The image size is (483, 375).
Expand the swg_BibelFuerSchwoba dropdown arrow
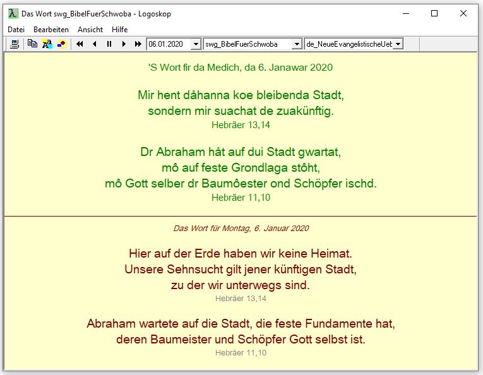point(297,44)
